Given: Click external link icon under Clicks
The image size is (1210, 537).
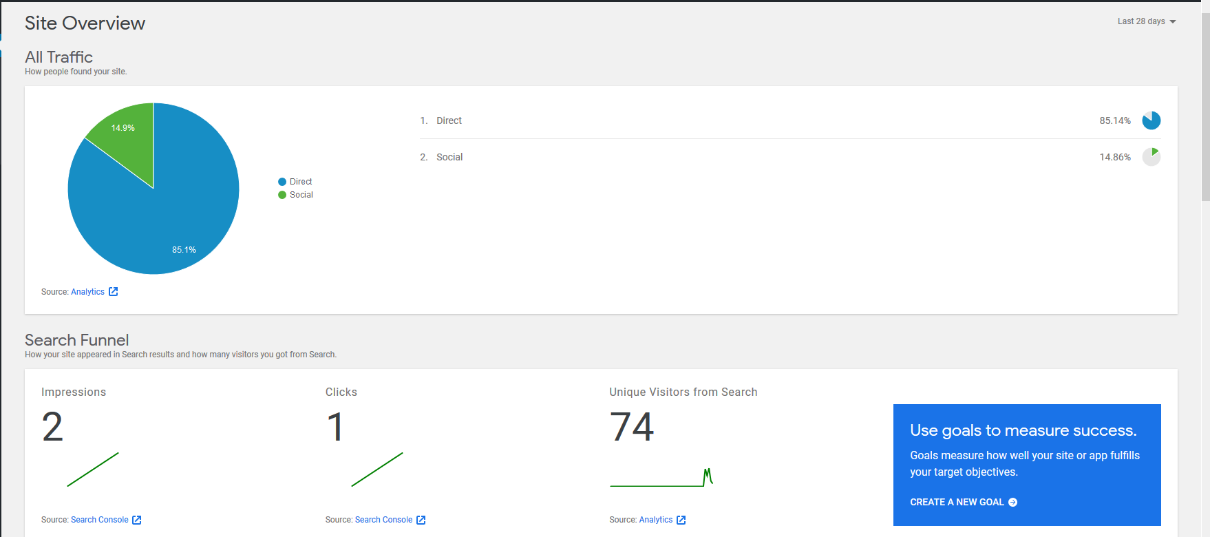Looking at the screenshot, I should (421, 520).
